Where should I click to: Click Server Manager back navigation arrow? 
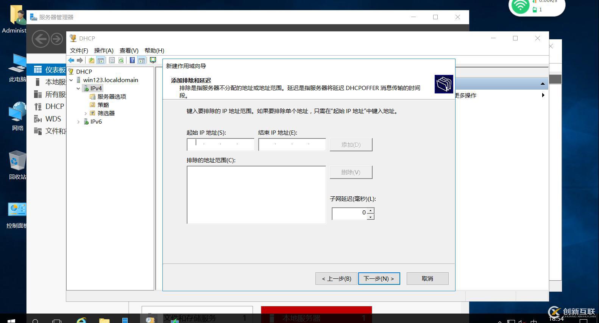pos(41,39)
